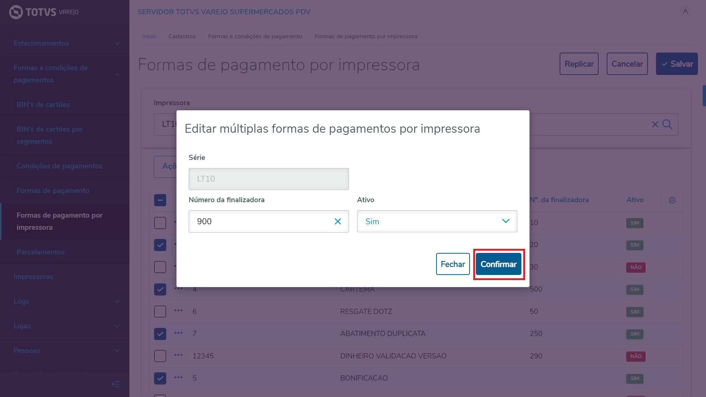The height and width of the screenshot is (397, 706).
Task: Clear the Número da finalizadora field
Action: point(338,221)
